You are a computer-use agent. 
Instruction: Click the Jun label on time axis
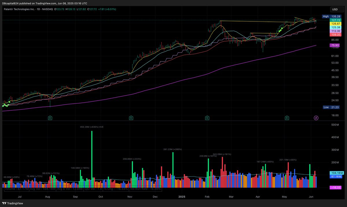(x=311, y=196)
